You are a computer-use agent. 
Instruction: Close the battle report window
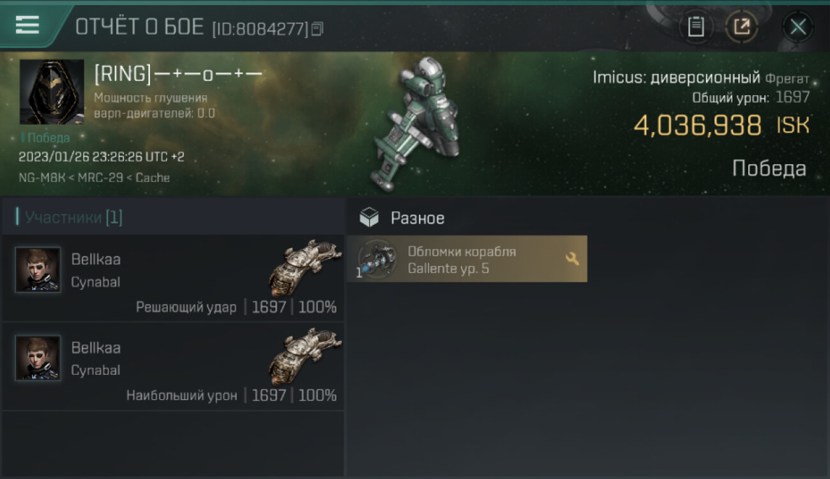click(797, 27)
